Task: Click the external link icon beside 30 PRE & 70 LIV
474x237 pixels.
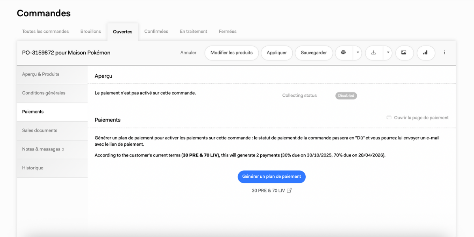Action: (x=289, y=190)
